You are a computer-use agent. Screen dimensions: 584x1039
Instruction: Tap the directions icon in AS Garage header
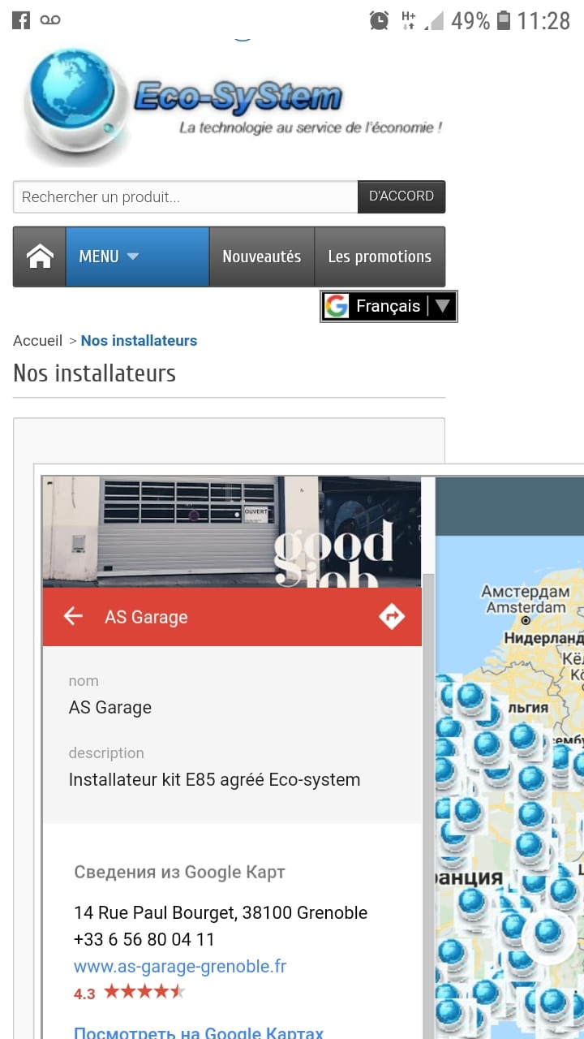pos(392,617)
